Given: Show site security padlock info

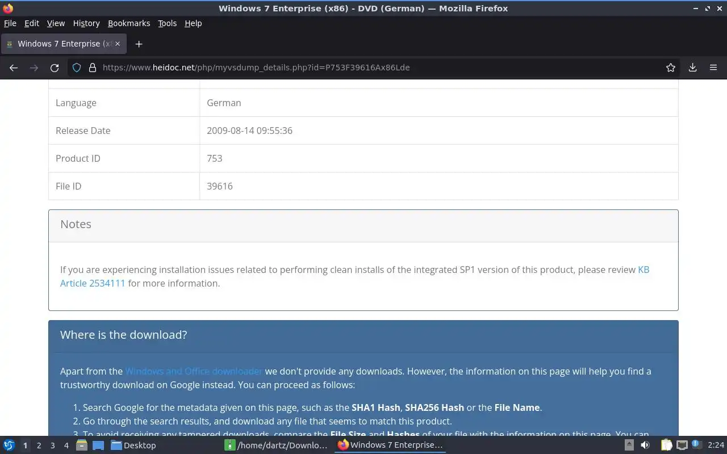Looking at the screenshot, I should point(93,68).
